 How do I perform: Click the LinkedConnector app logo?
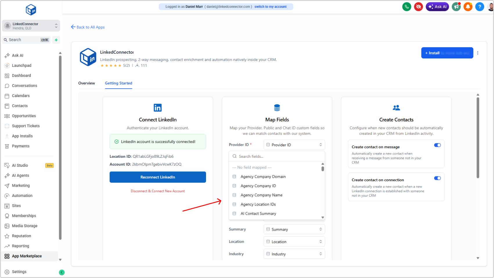click(88, 57)
